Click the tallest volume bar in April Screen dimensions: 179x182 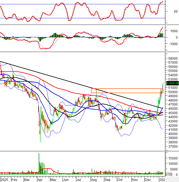[x=39, y=164]
